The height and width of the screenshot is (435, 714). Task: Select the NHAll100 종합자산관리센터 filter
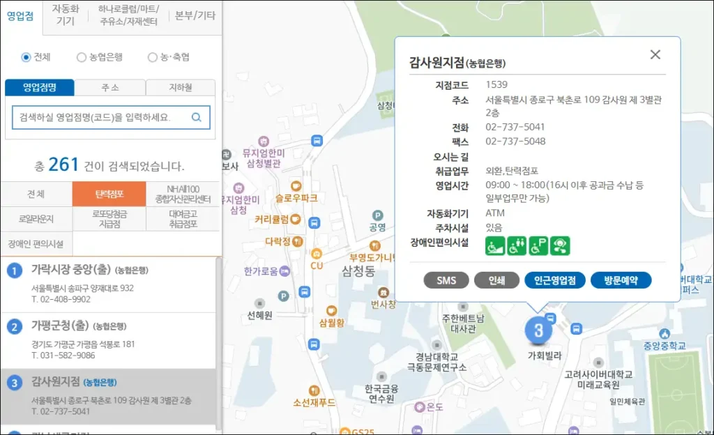pos(183,194)
